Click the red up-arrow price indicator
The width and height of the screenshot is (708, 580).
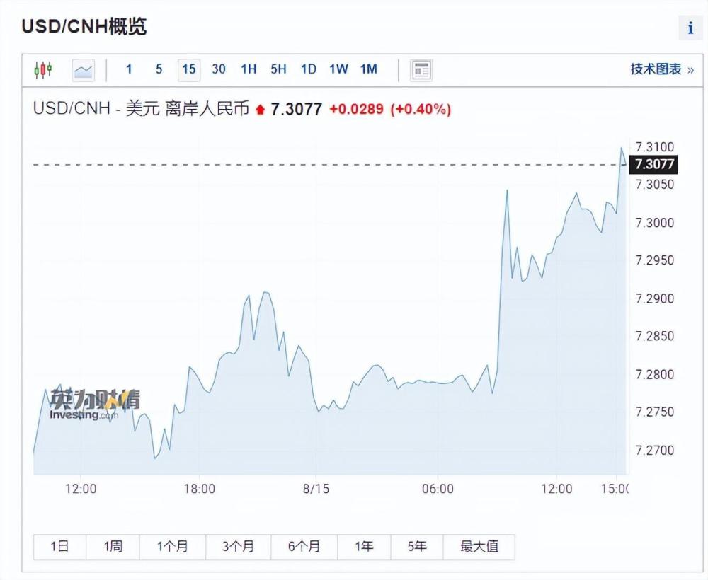260,110
